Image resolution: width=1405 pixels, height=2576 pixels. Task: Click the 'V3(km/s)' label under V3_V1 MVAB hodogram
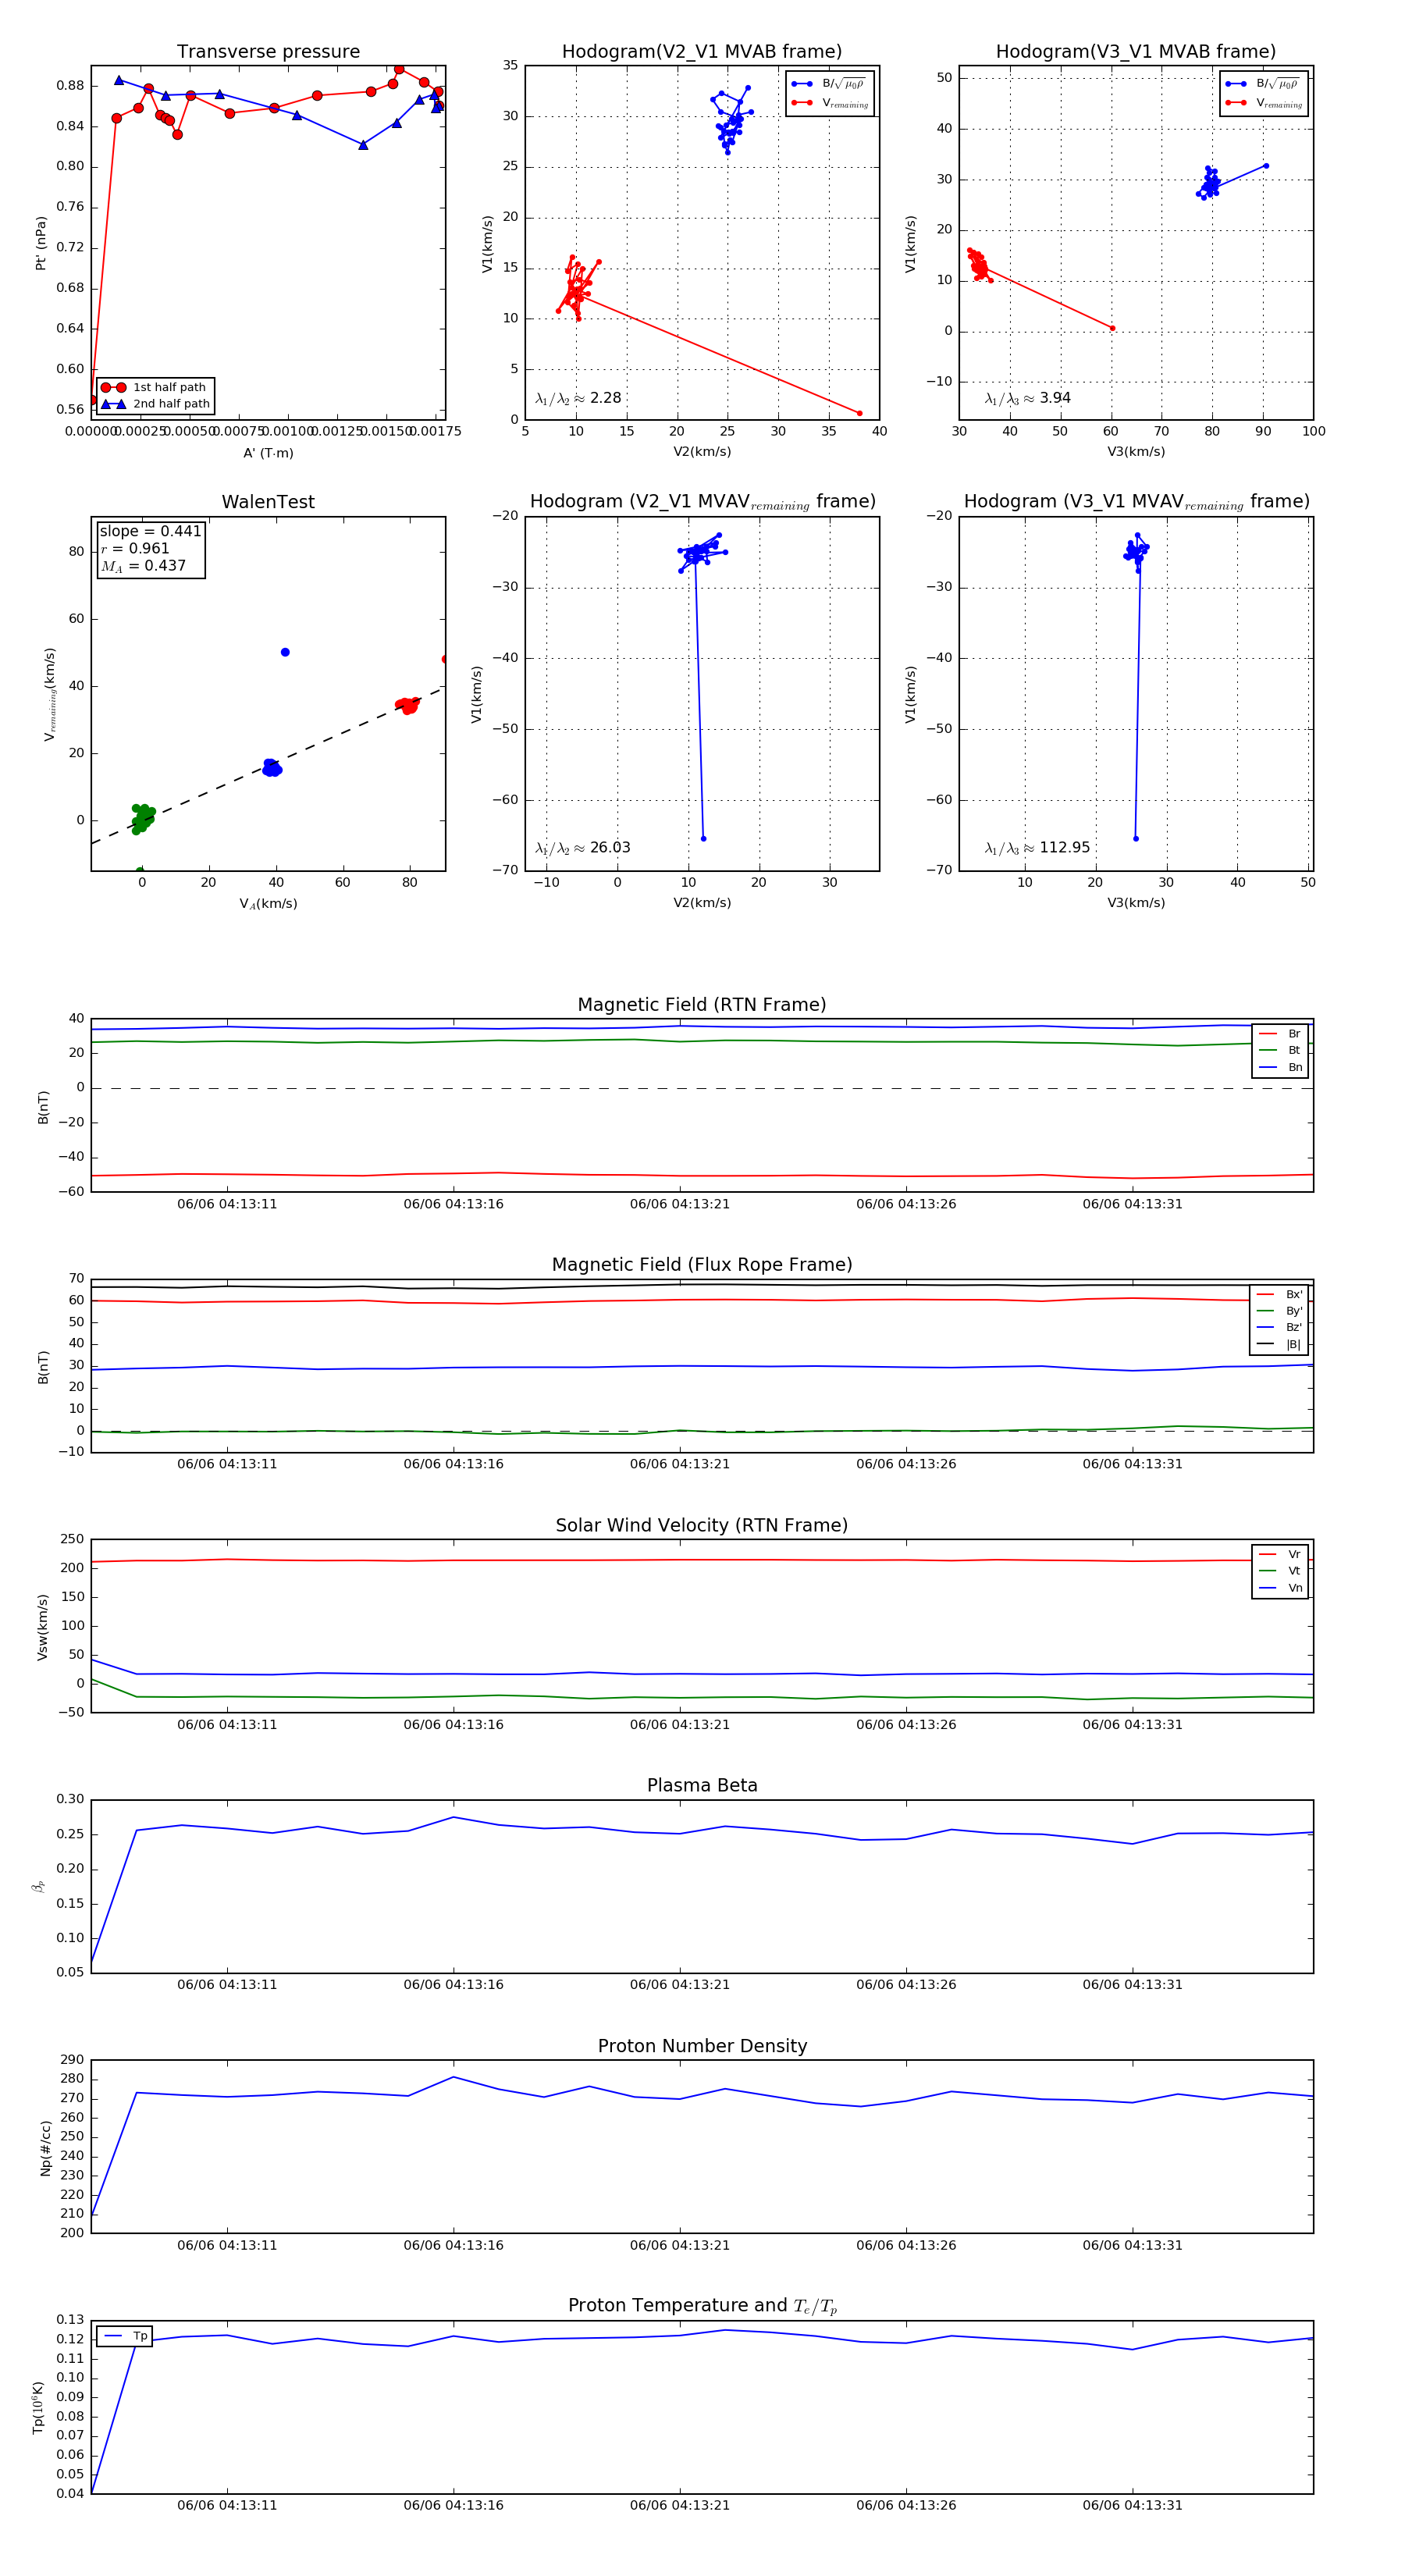point(1136,452)
